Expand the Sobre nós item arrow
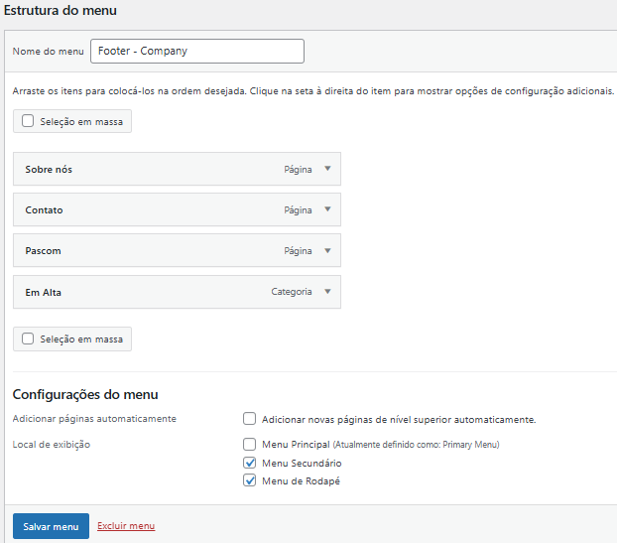This screenshot has height=543, width=617. [327, 169]
